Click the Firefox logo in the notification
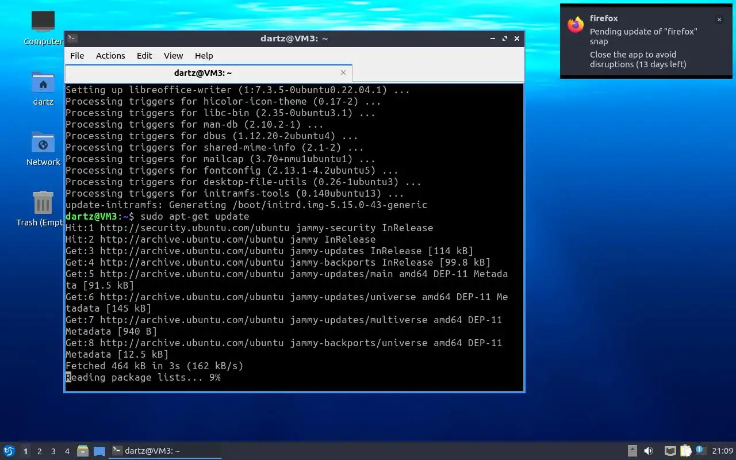This screenshot has height=460, width=736. 576,25
